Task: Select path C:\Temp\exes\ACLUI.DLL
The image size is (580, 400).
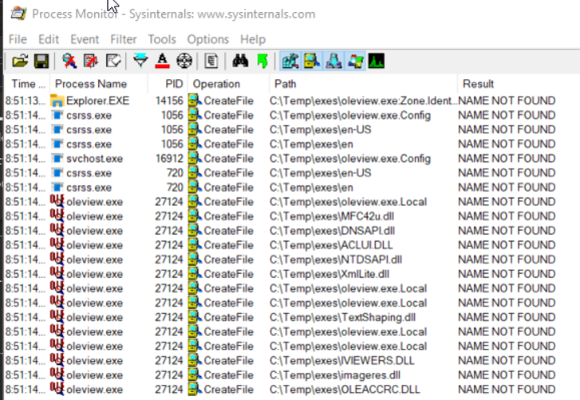Action: click(331, 245)
